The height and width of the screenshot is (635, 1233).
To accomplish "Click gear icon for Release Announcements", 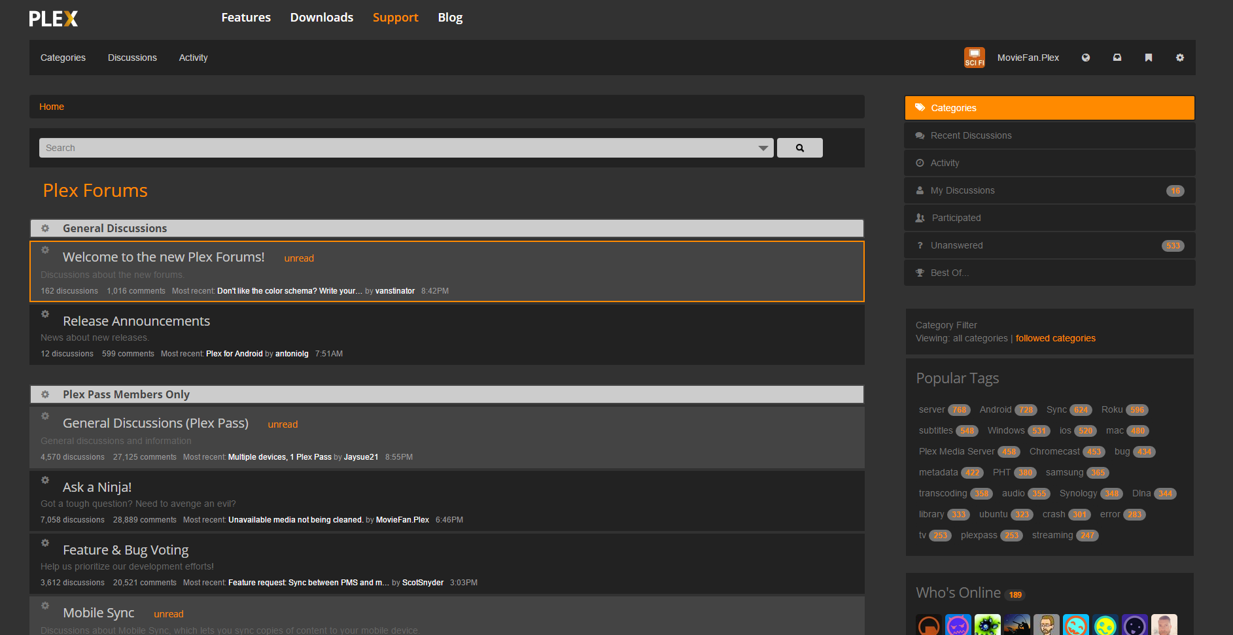I will pyautogui.click(x=45, y=314).
